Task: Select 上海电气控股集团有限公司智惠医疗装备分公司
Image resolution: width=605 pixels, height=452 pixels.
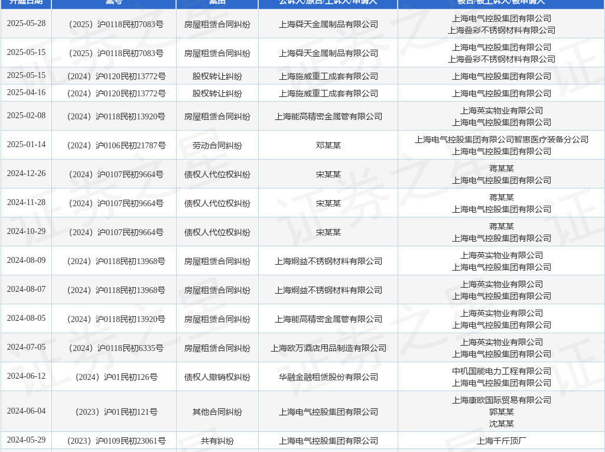Action: tap(502, 139)
